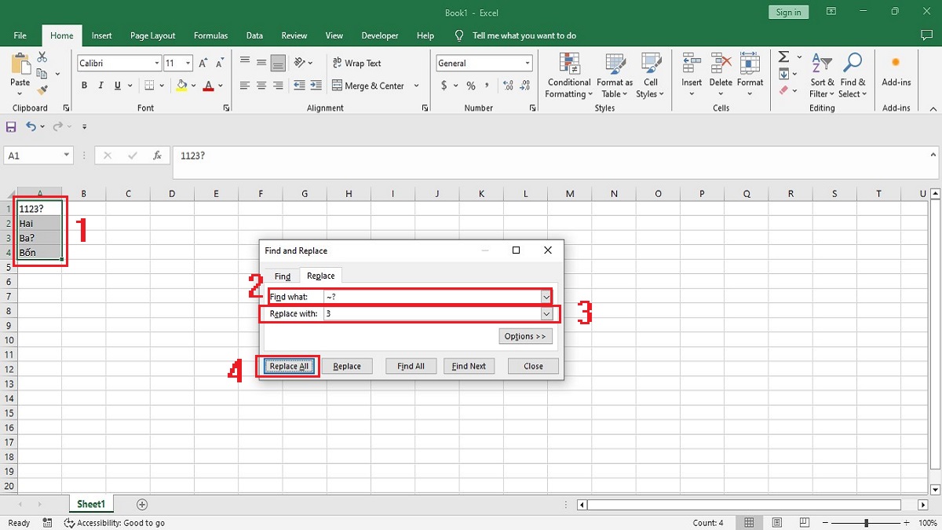Click the zoom slider in status bar
This screenshot has width=942, height=530.
(x=867, y=523)
